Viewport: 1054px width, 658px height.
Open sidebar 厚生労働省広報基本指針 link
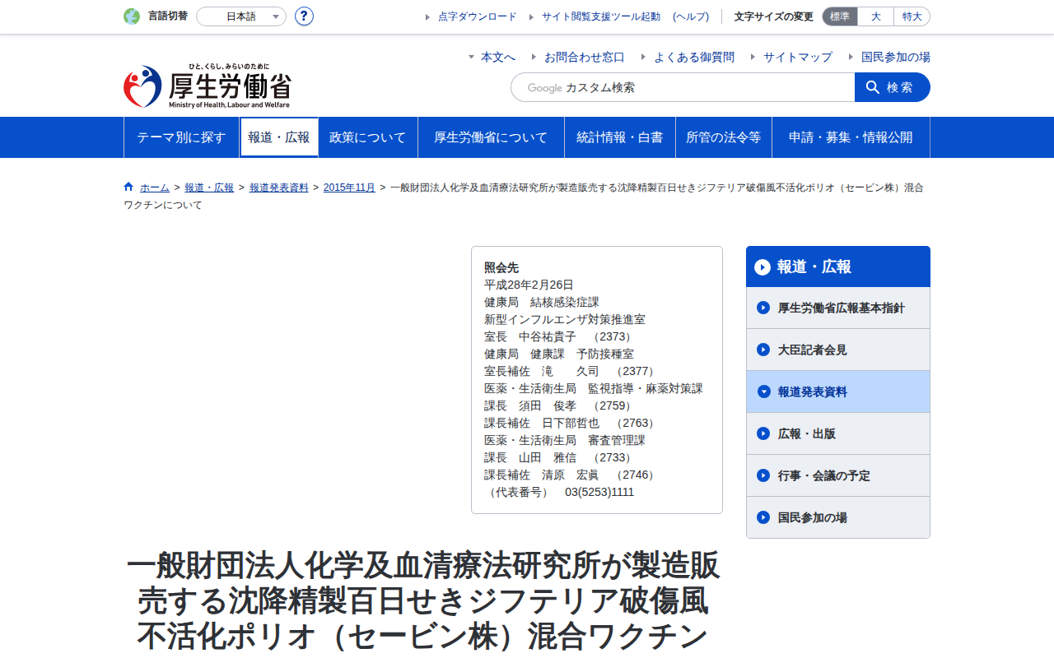[x=838, y=308]
